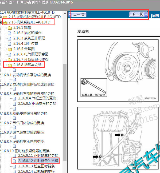Click folder icon beside 2.16.7 诊断信息和步骤
The height and width of the screenshot is (173, 160).
tap(10, 60)
